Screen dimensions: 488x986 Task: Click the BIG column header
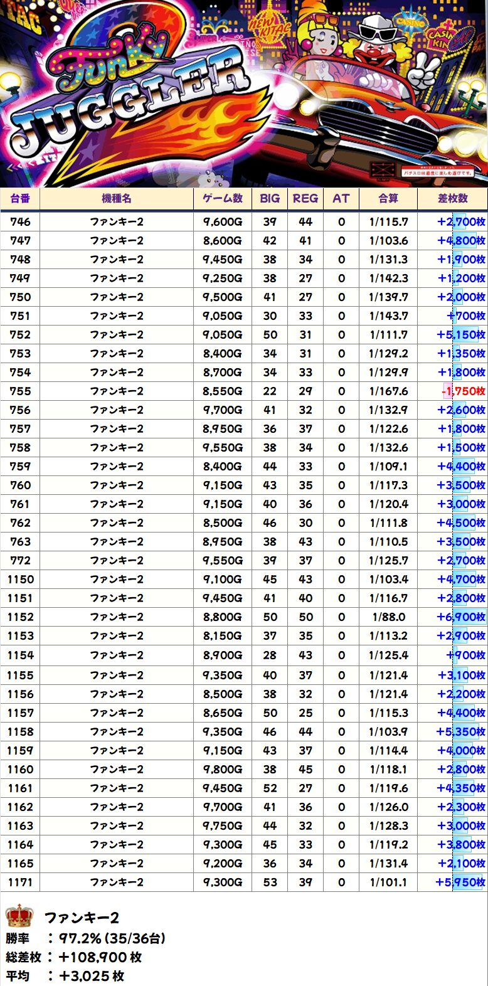click(x=270, y=198)
